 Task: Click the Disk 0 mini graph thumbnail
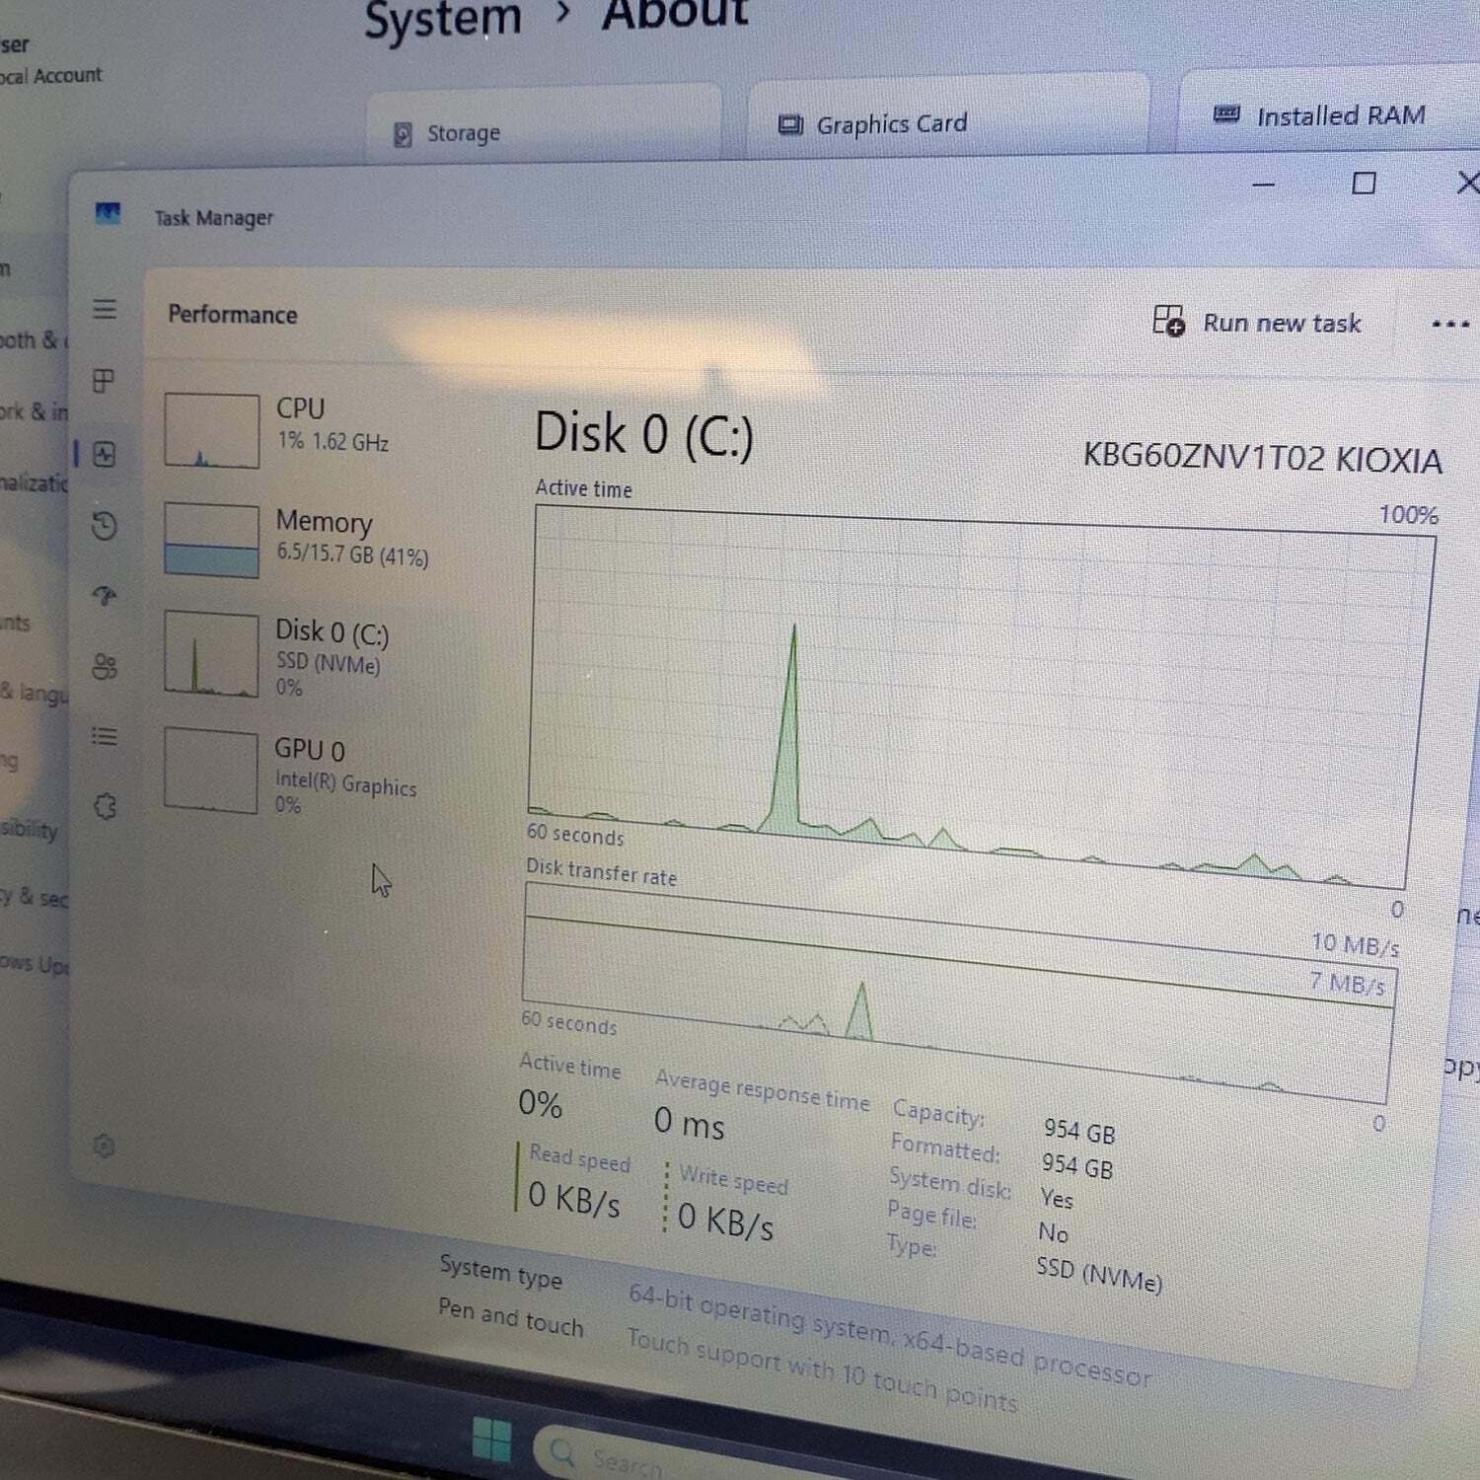pos(211,654)
